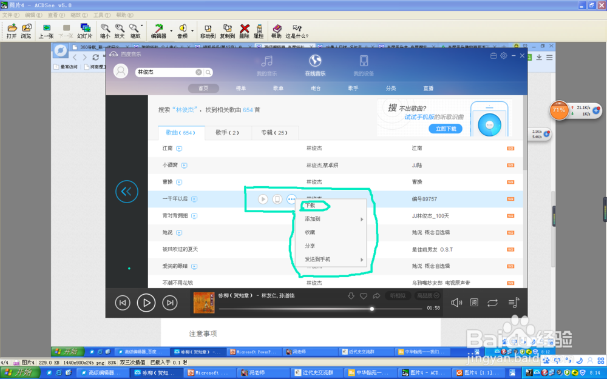Open the 文件 menu in ACDSee
Image resolution: width=607 pixels, height=379 pixels.
11,15
